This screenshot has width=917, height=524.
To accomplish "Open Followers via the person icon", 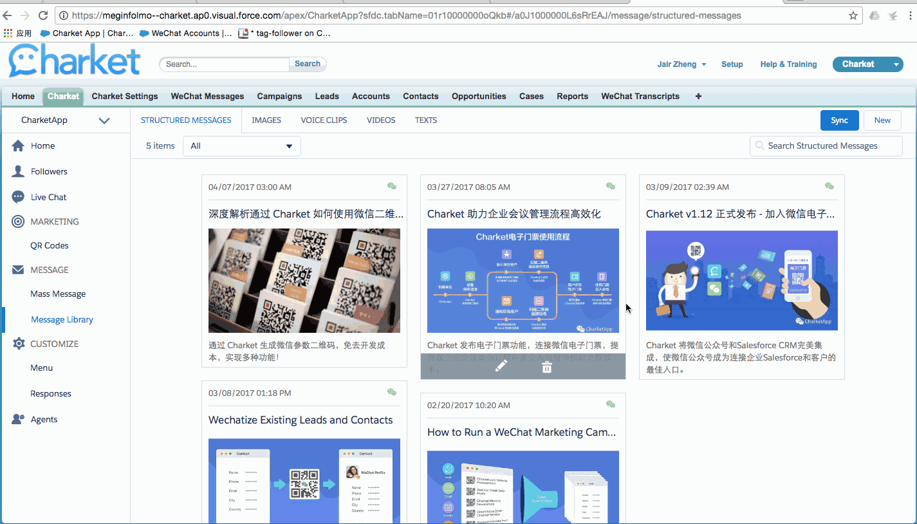I will (18, 172).
